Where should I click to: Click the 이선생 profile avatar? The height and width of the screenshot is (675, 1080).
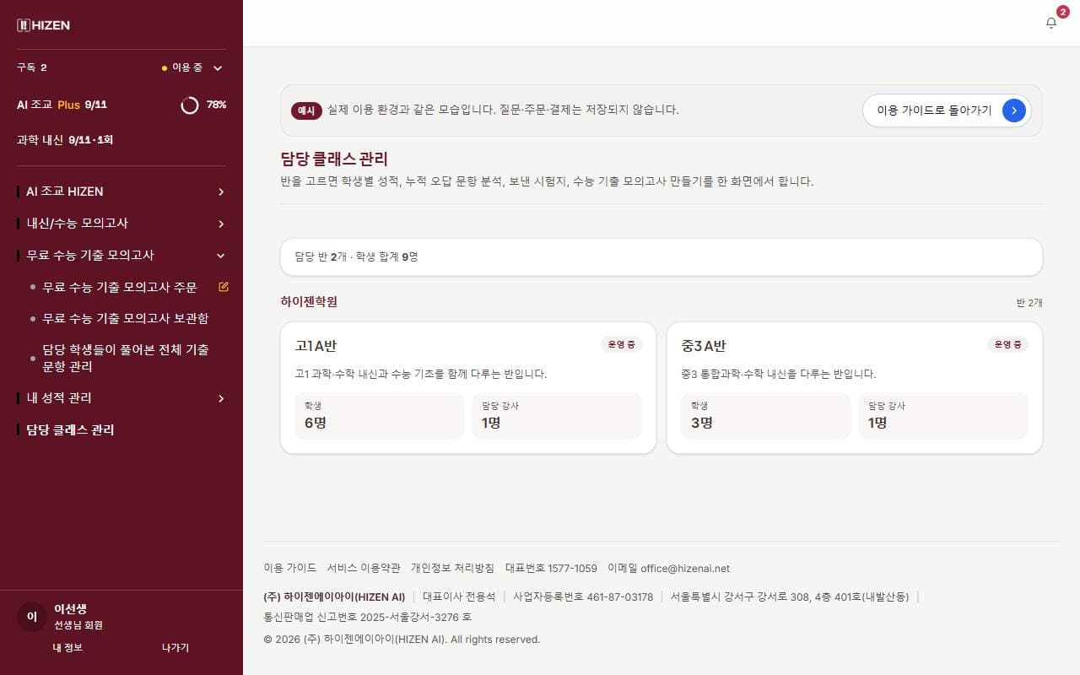[x=32, y=617]
